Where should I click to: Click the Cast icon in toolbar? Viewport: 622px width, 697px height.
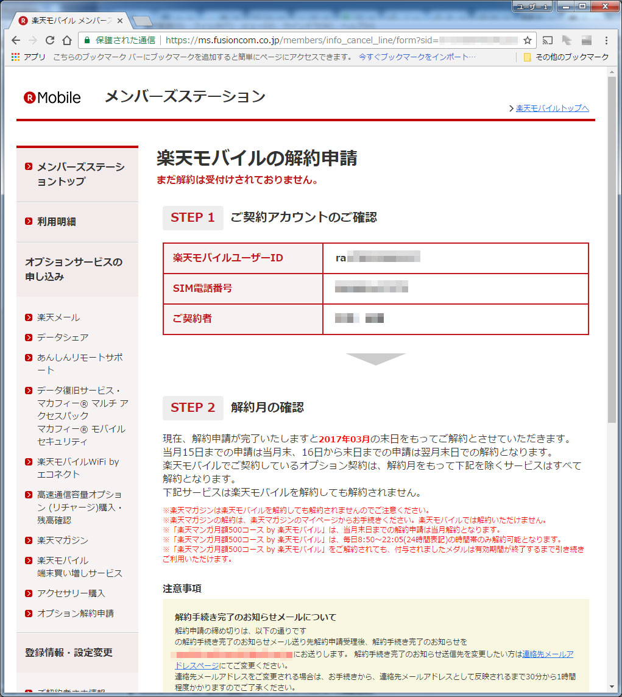pyautogui.click(x=548, y=40)
